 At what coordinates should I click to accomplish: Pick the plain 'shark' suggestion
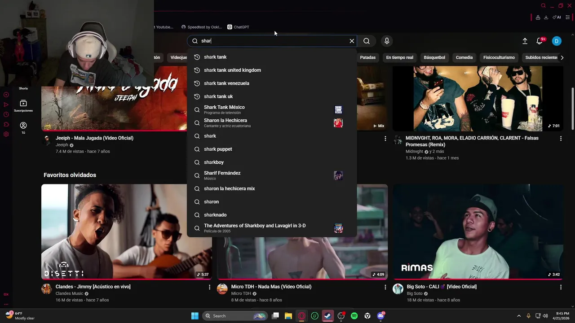tap(272, 136)
